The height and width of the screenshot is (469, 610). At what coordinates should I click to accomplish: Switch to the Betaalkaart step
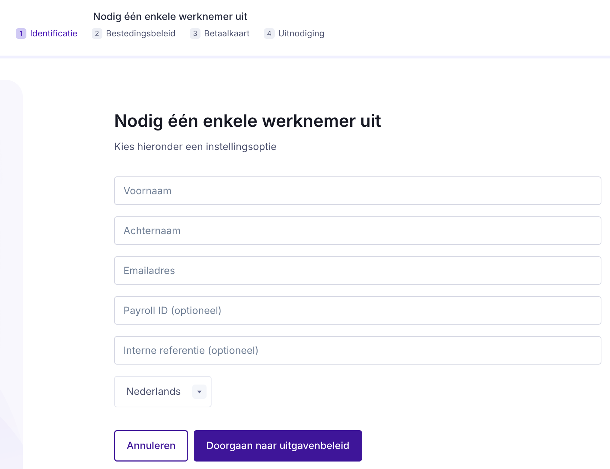coord(227,33)
